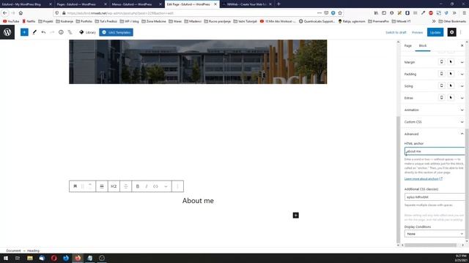Click Switch to draft

pyautogui.click(x=396, y=32)
